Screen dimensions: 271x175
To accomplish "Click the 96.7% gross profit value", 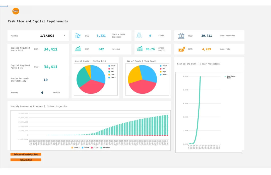I will pyautogui.click(x=150, y=49).
